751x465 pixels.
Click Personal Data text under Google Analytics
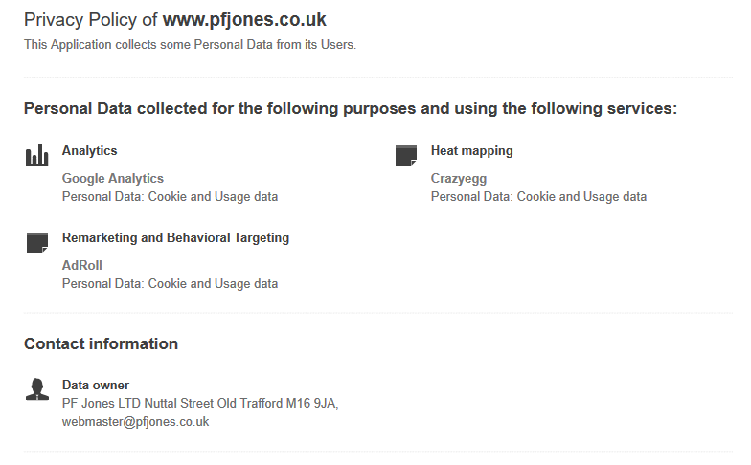[x=171, y=197]
